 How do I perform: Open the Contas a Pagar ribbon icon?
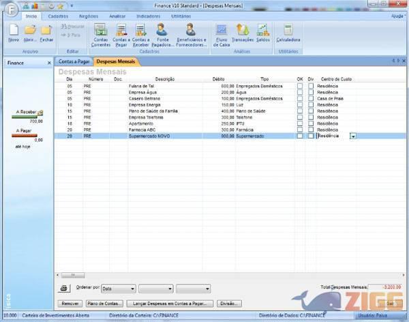tap(121, 35)
